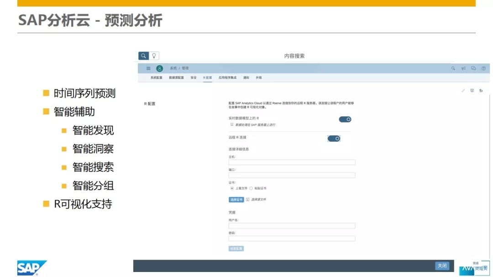Click the 连接详细信息 heading
493x277 pixels.
coord(239,149)
